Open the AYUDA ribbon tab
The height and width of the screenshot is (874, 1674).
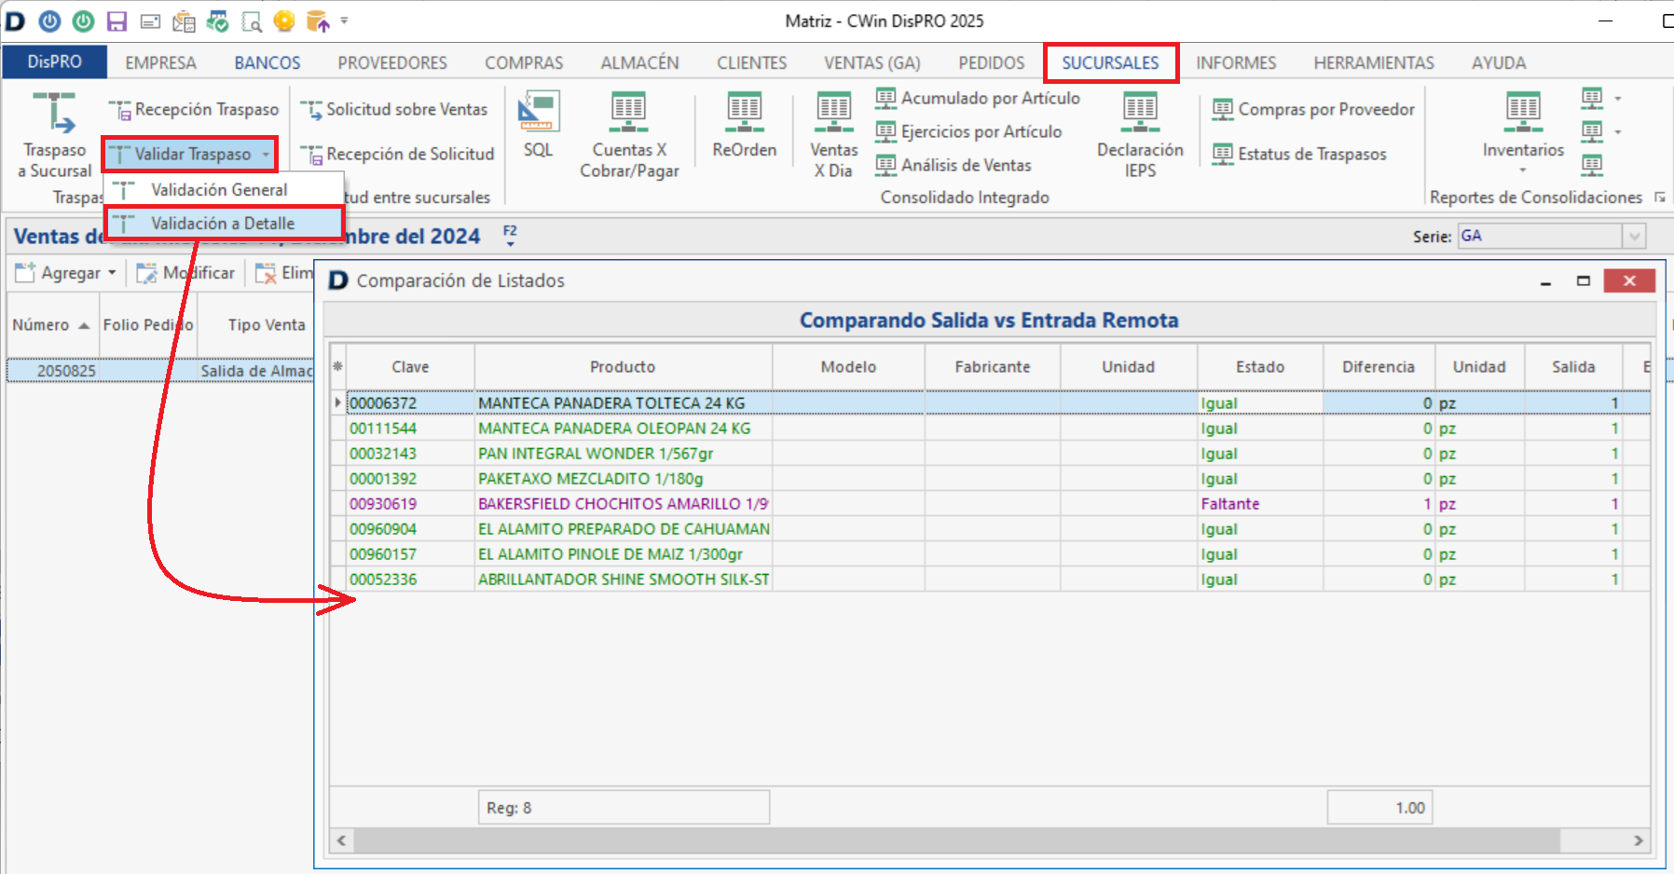1499,62
